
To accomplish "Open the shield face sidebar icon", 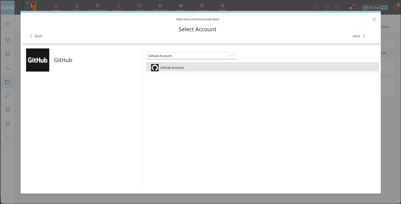I will pos(8,110).
